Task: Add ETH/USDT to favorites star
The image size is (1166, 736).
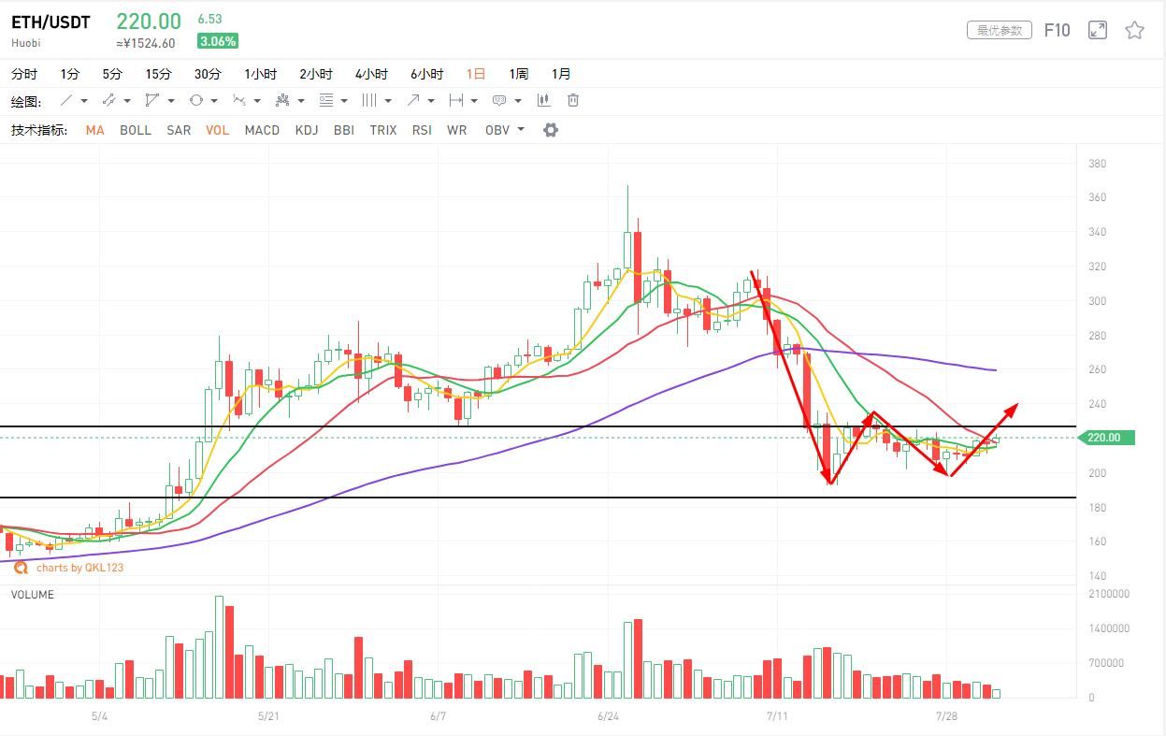Action: pyautogui.click(x=1134, y=30)
